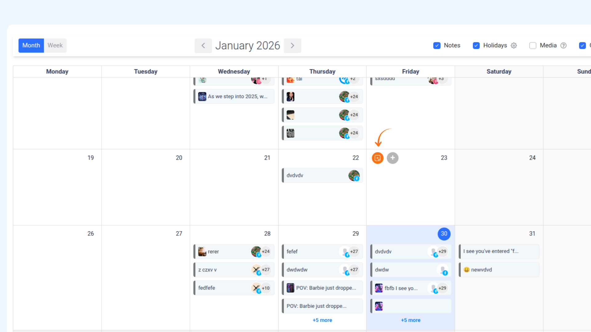Click the Media help question icon

(x=563, y=45)
